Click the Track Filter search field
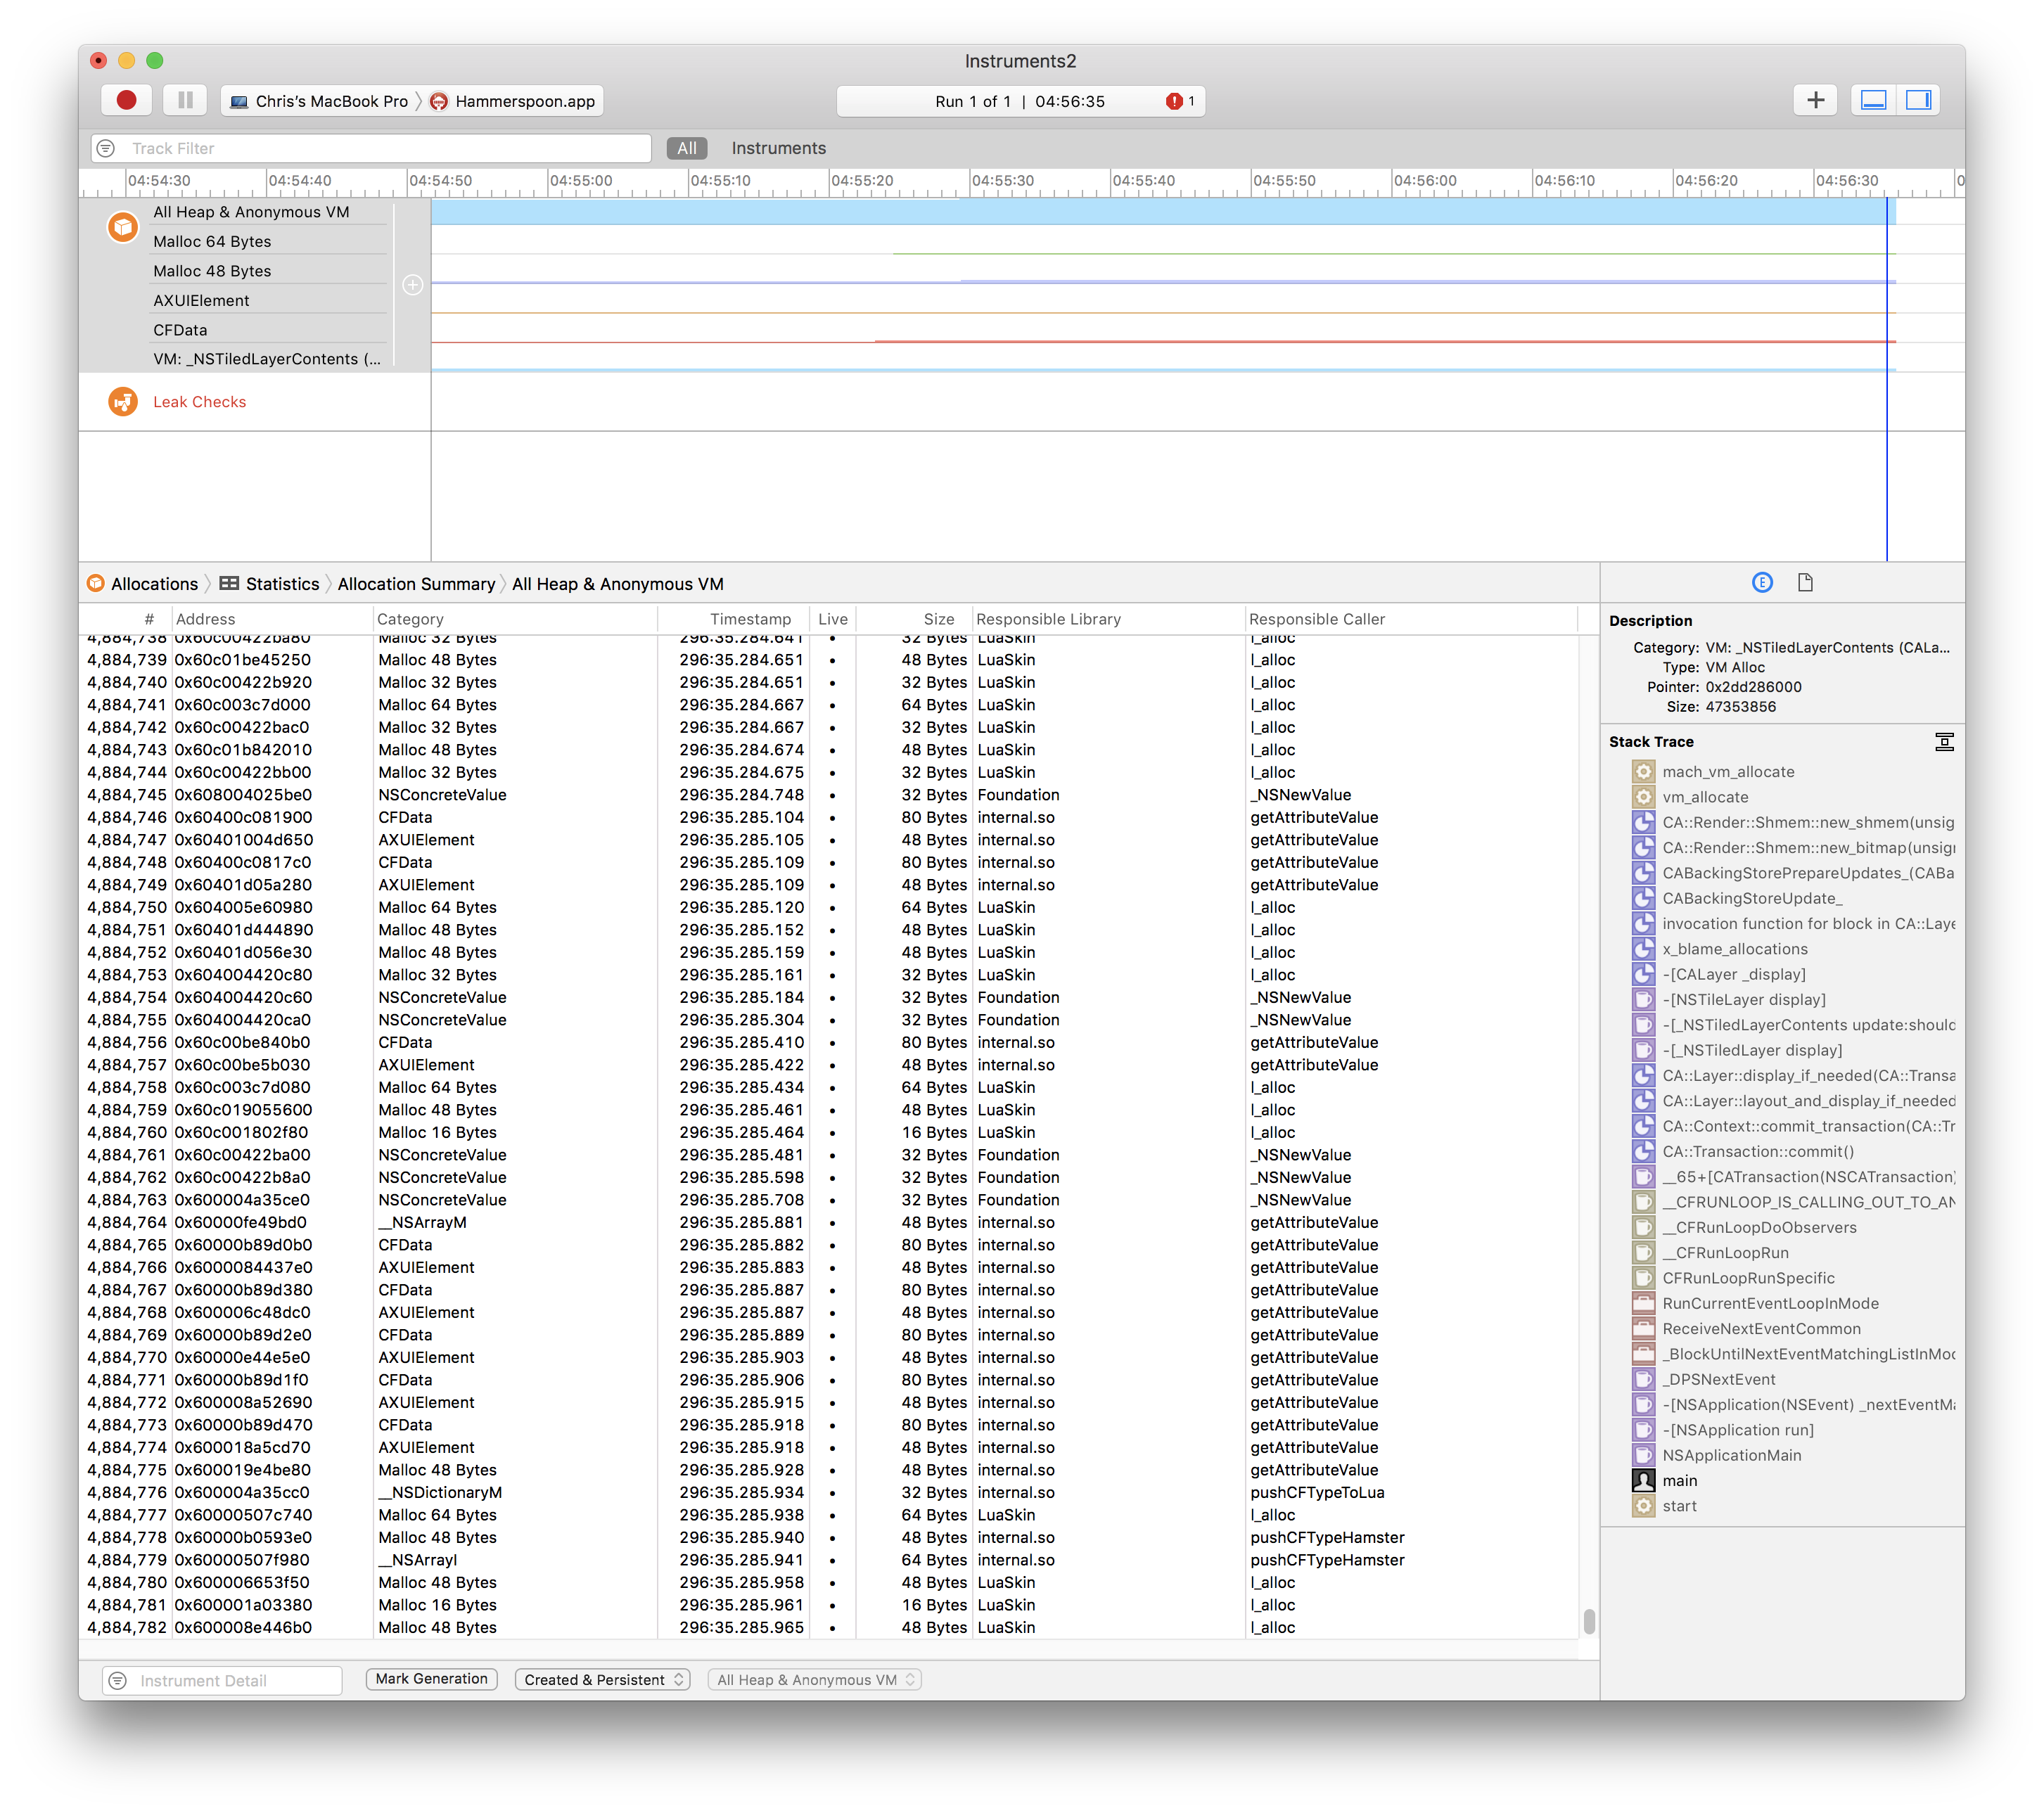Screen dimensions: 2044x1813 370,147
